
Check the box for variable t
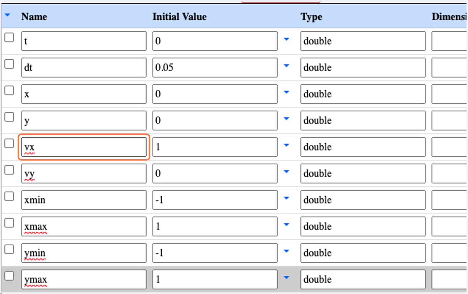coord(9,38)
